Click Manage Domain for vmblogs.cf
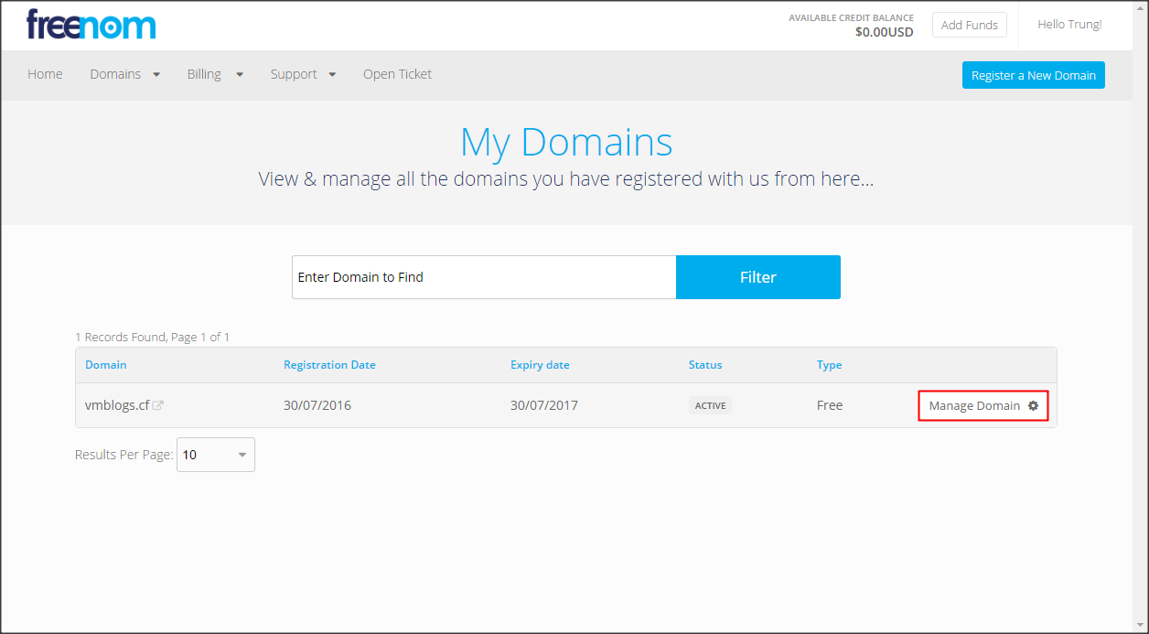Image resolution: width=1149 pixels, height=634 pixels. point(974,405)
